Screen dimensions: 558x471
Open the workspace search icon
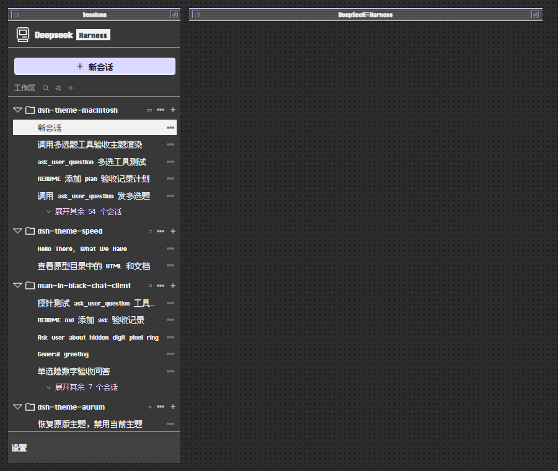[45, 88]
